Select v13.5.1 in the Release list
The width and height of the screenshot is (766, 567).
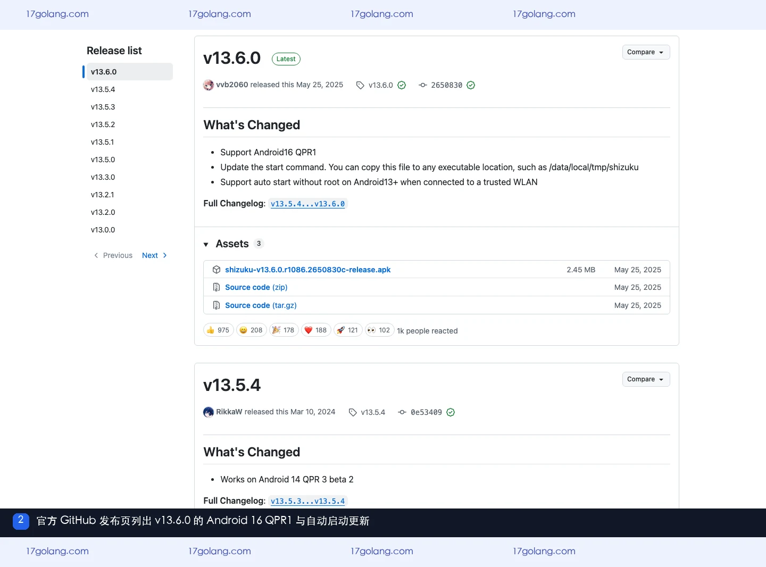point(130,142)
